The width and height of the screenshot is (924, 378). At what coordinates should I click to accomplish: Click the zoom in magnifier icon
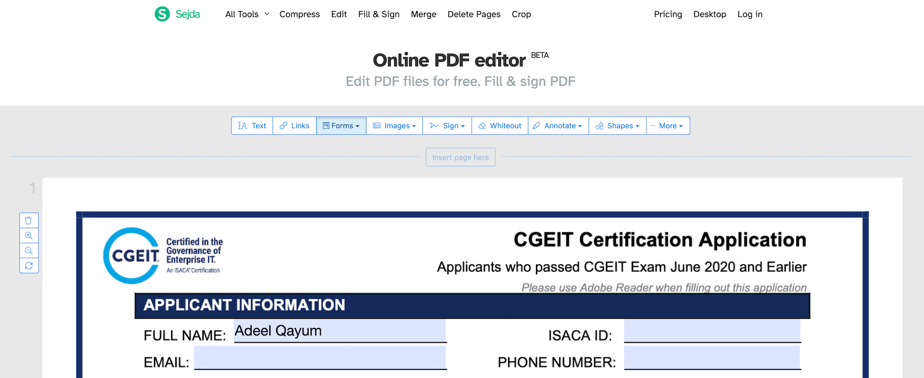29,236
